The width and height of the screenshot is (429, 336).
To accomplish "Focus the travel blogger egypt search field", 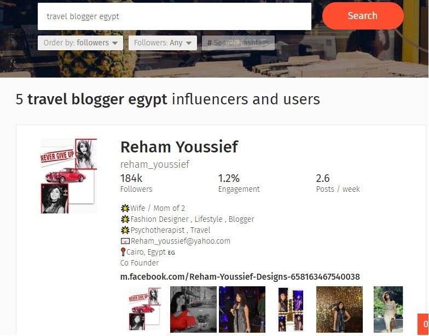I will click(174, 16).
